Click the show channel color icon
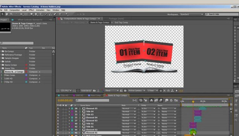Image resolution: width=239 pixels, height=136 pixels. (x=102, y=91)
